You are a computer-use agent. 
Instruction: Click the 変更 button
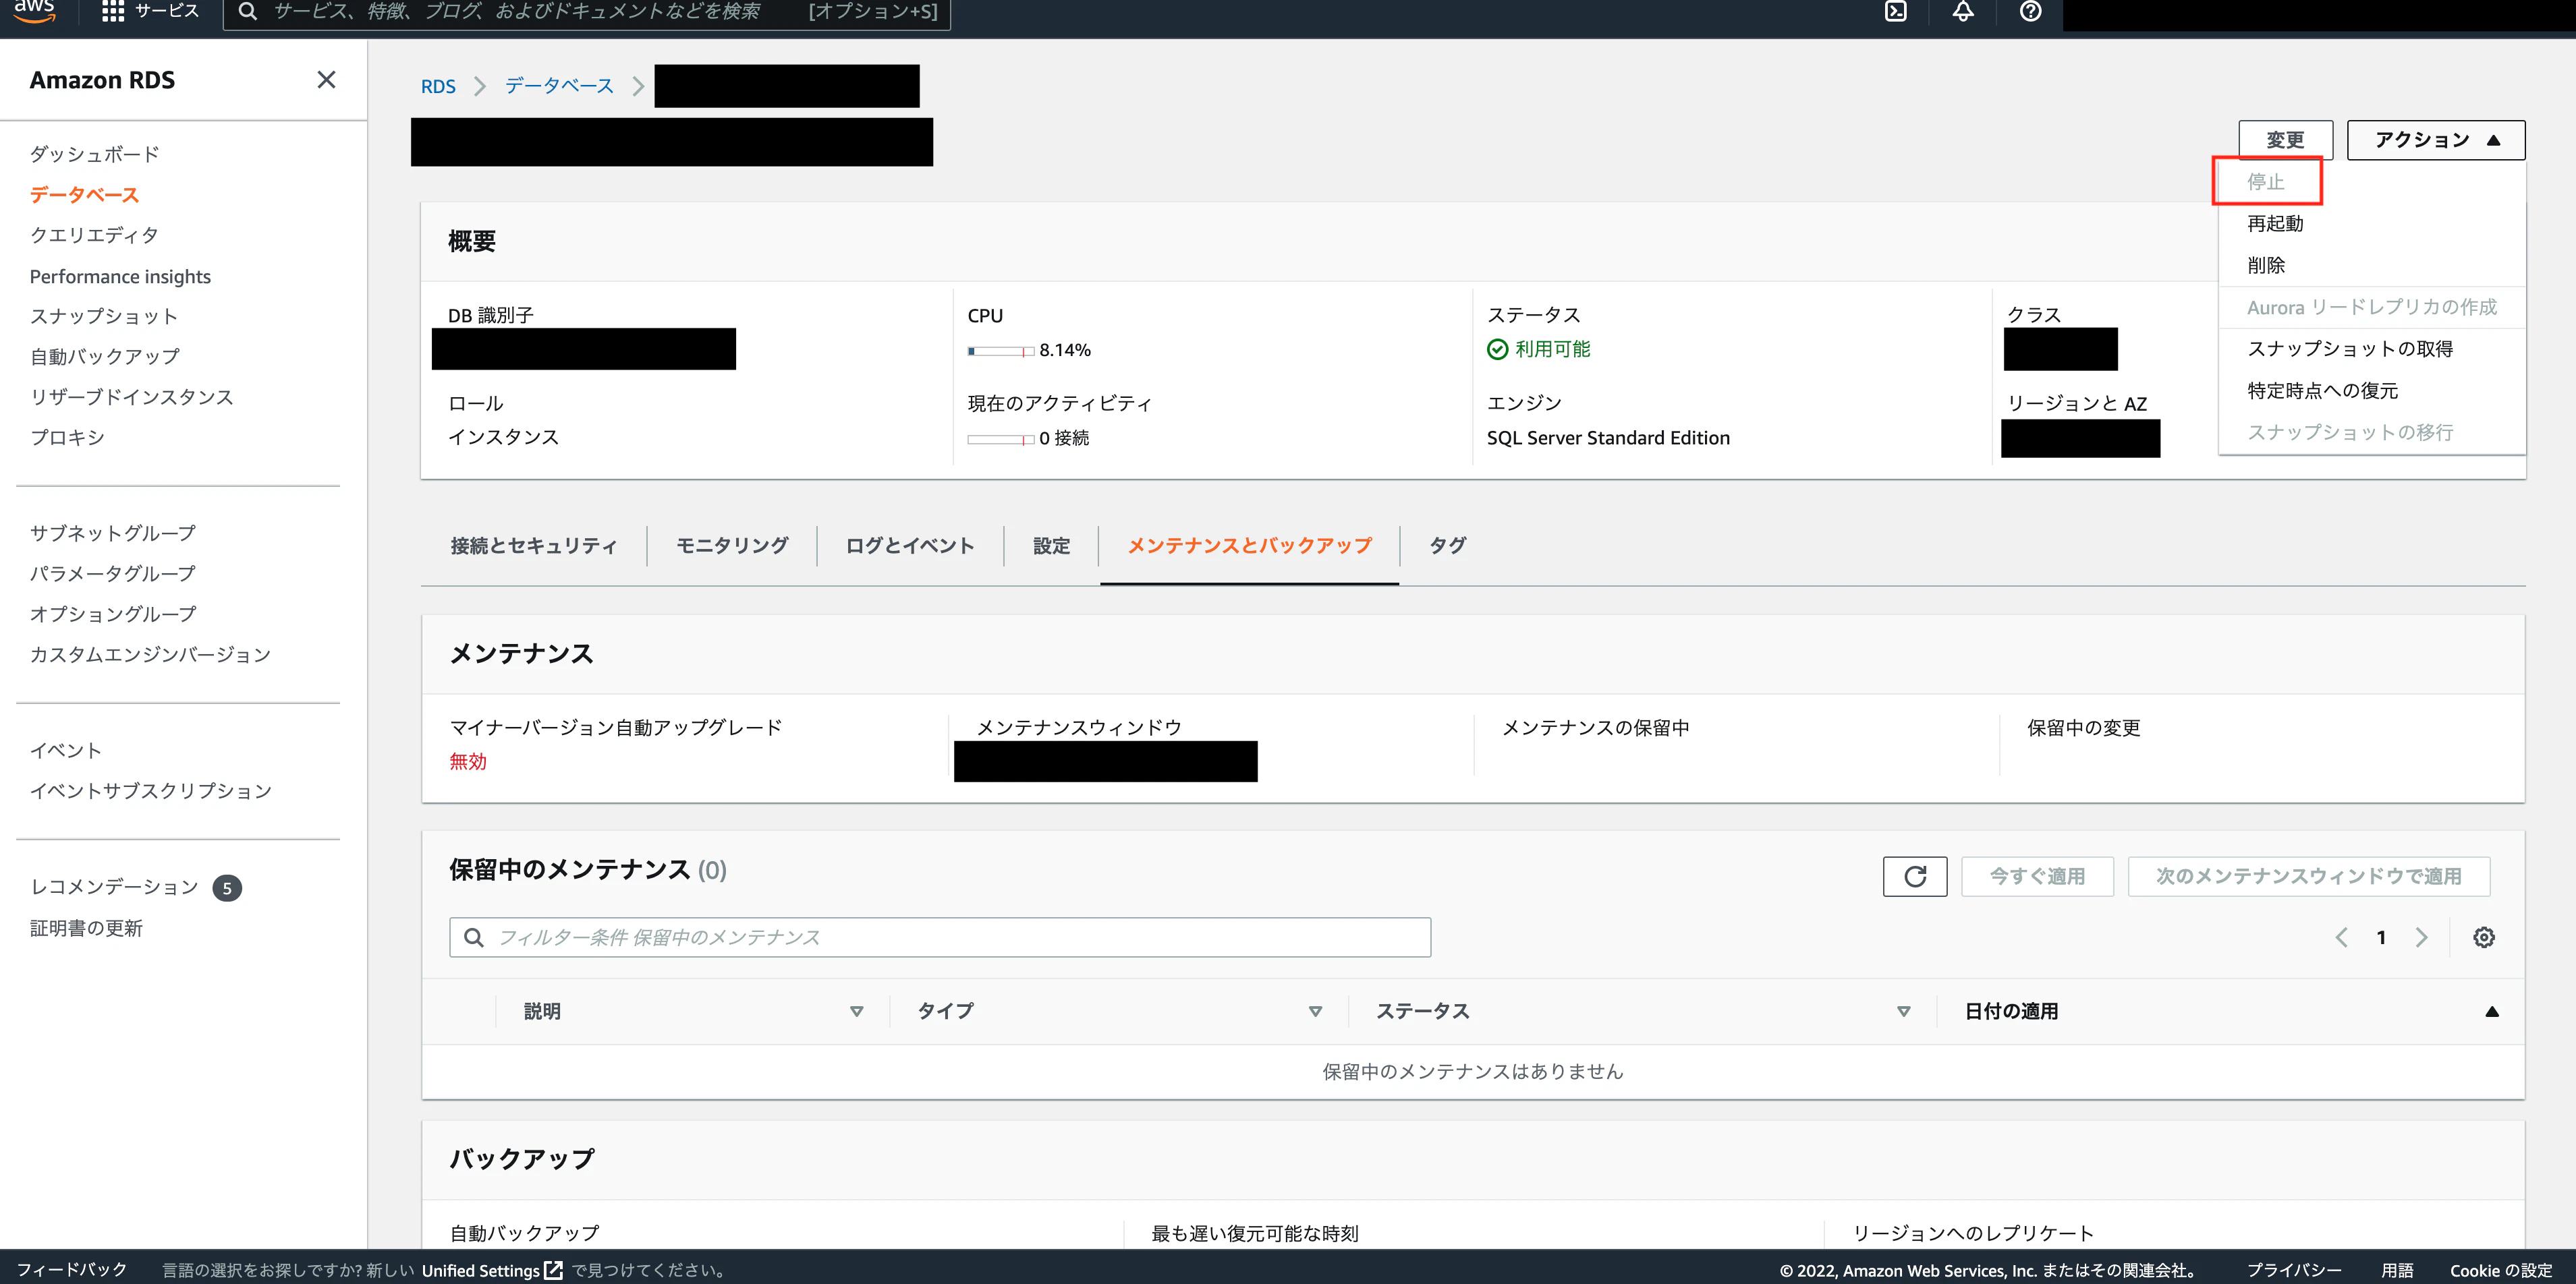click(x=2285, y=140)
